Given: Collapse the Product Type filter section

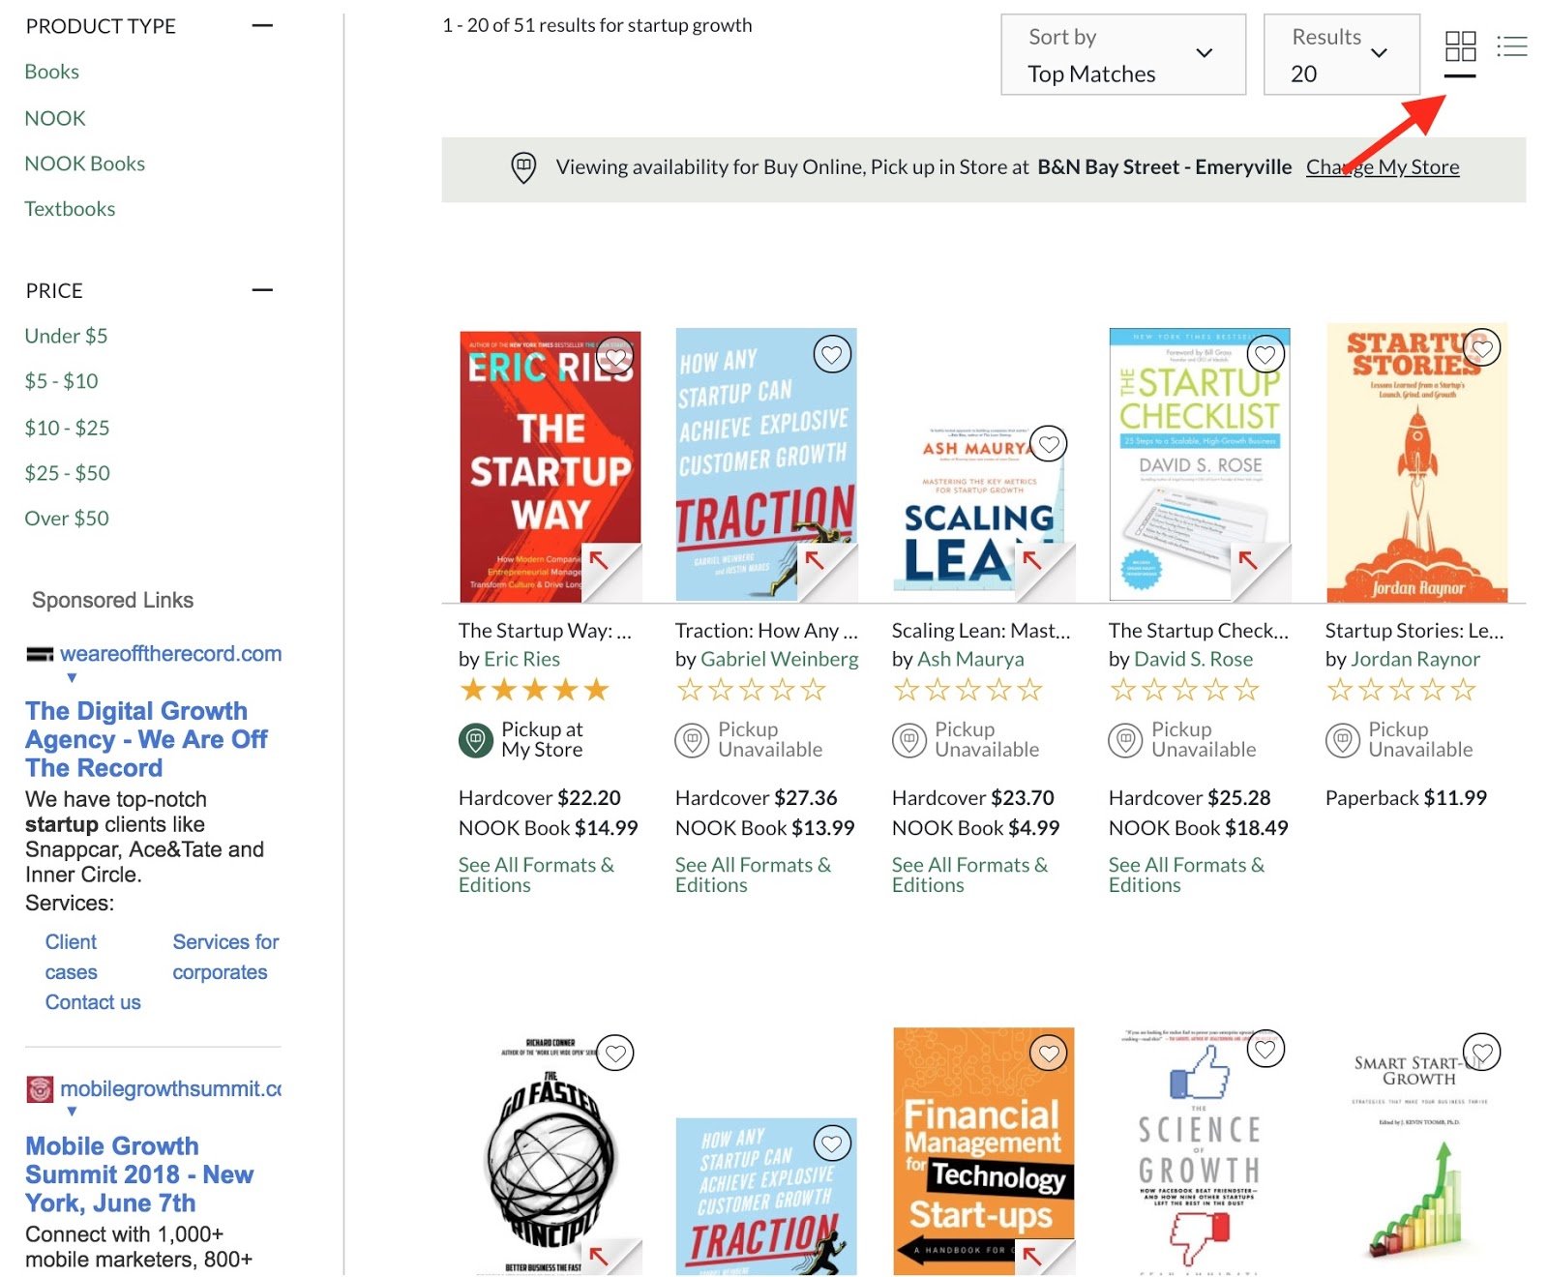Looking at the screenshot, I should point(262,26).
